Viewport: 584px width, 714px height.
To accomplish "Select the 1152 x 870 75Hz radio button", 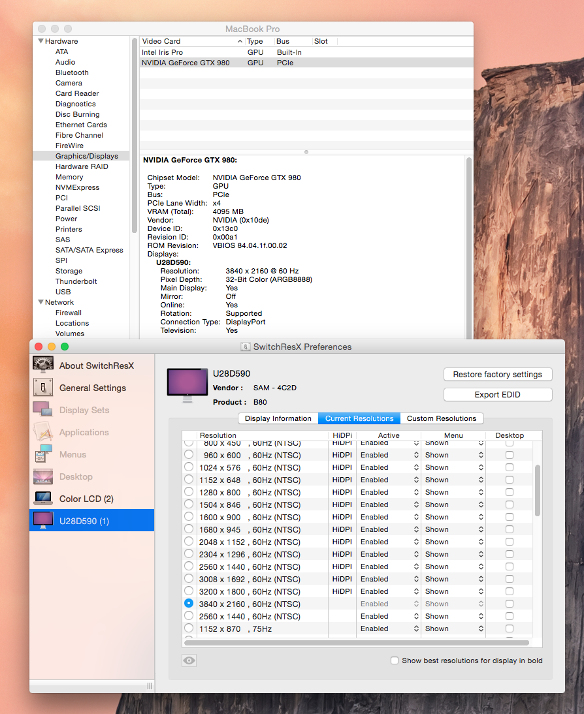I will [189, 629].
